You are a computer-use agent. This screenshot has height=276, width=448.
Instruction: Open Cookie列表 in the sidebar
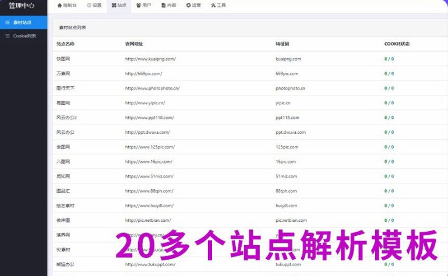23,36
